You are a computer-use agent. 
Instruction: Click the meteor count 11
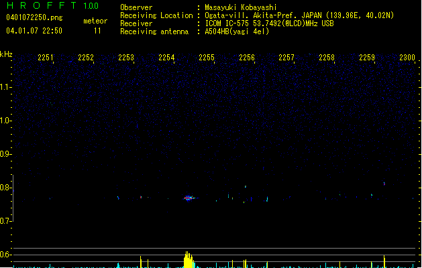tap(97, 31)
